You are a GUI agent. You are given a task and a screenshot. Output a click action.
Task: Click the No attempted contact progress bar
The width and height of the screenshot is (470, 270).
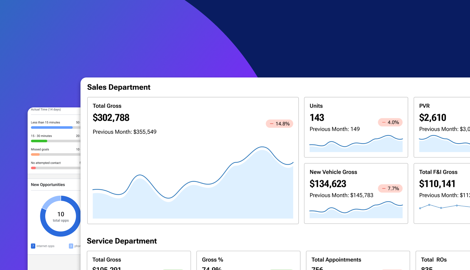pyautogui.click(x=56, y=168)
